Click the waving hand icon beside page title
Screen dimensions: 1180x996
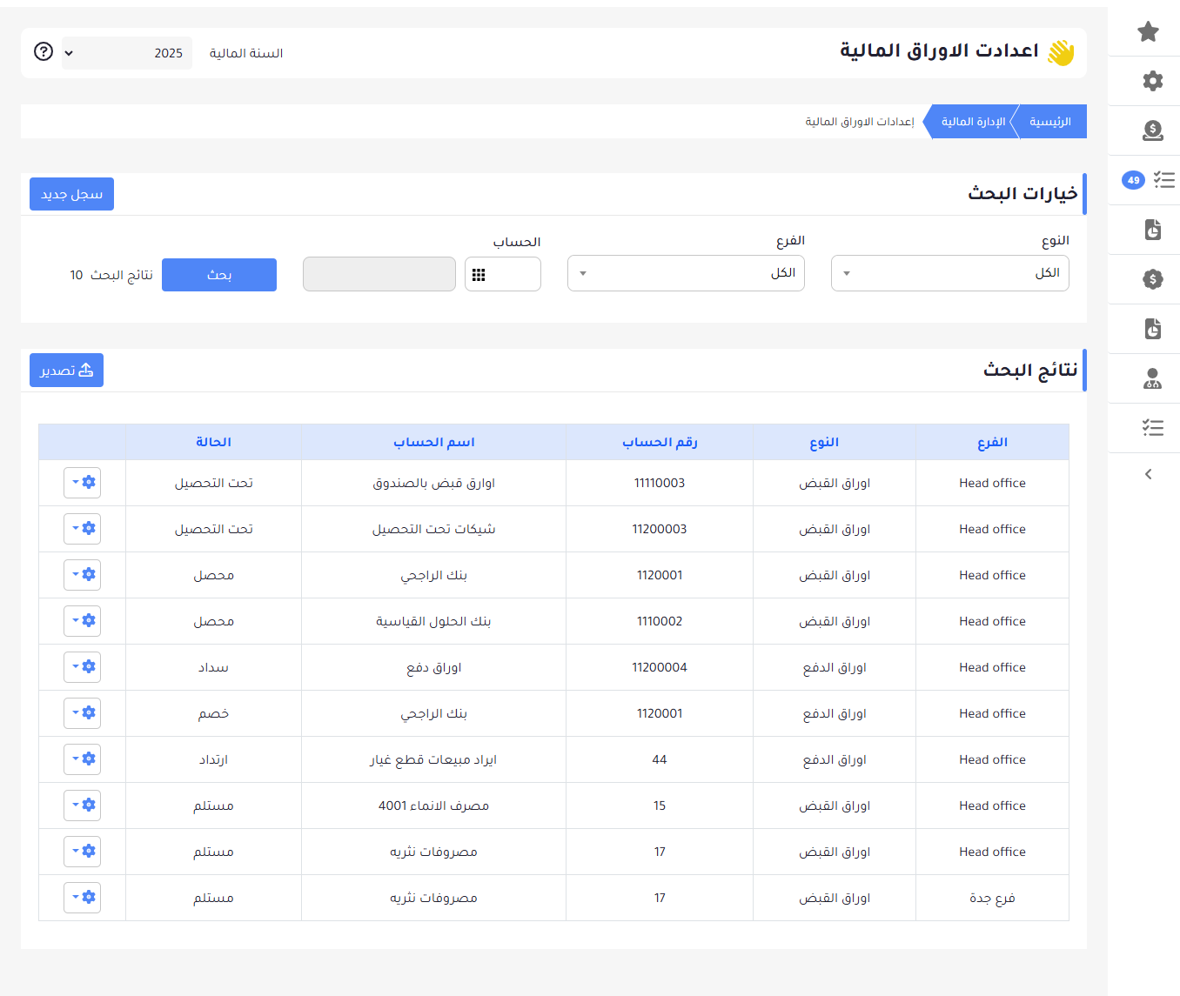(x=1061, y=52)
